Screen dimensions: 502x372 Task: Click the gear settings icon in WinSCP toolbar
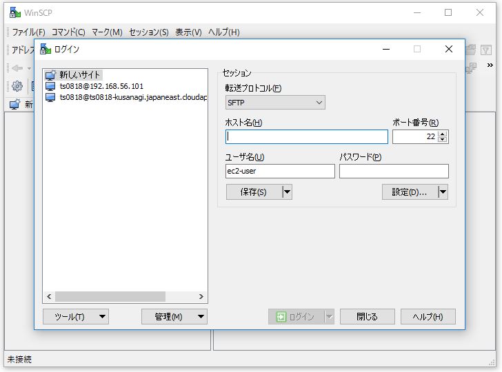(17, 85)
